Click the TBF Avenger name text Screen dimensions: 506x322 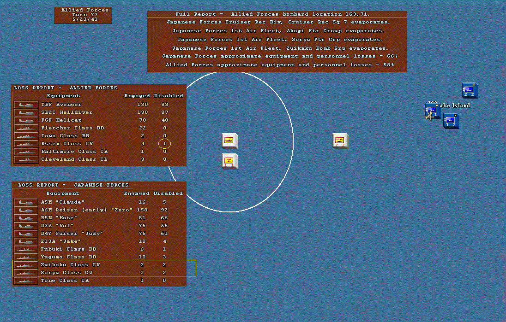(x=61, y=105)
